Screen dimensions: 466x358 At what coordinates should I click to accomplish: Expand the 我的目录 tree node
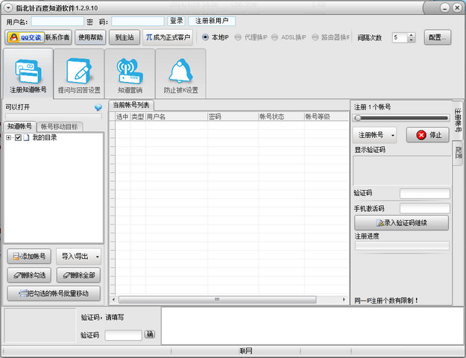[9, 138]
